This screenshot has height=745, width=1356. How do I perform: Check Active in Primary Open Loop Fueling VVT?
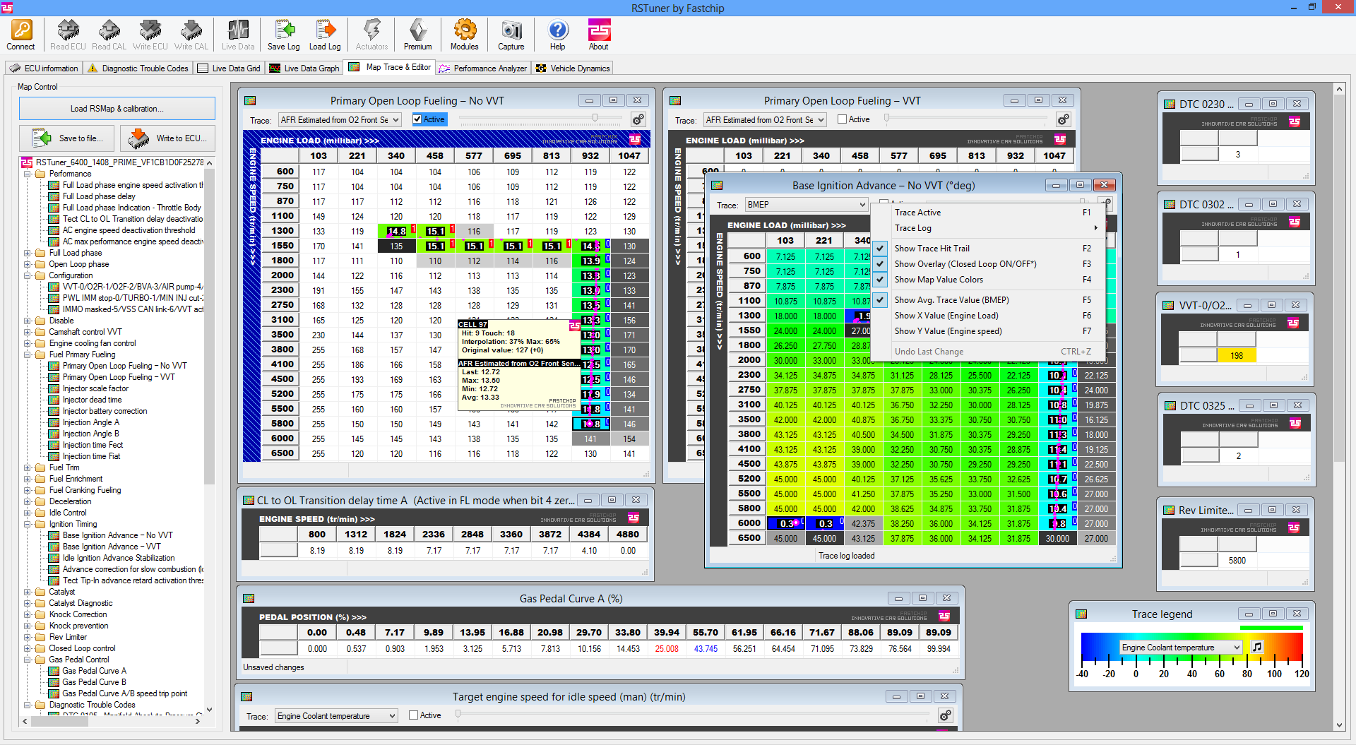click(x=842, y=119)
